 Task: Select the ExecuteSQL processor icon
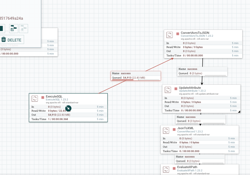pyautogui.click(x=35, y=99)
